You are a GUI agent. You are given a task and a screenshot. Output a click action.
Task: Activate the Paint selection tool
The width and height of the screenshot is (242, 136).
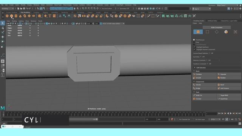pos(3,32)
